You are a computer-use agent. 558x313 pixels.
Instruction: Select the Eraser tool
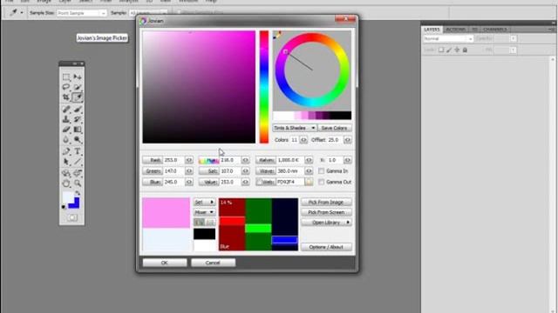pyautogui.click(x=66, y=130)
